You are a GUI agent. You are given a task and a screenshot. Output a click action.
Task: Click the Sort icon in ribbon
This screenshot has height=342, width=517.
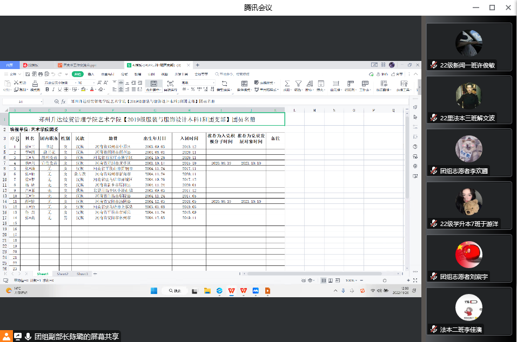(308, 84)
